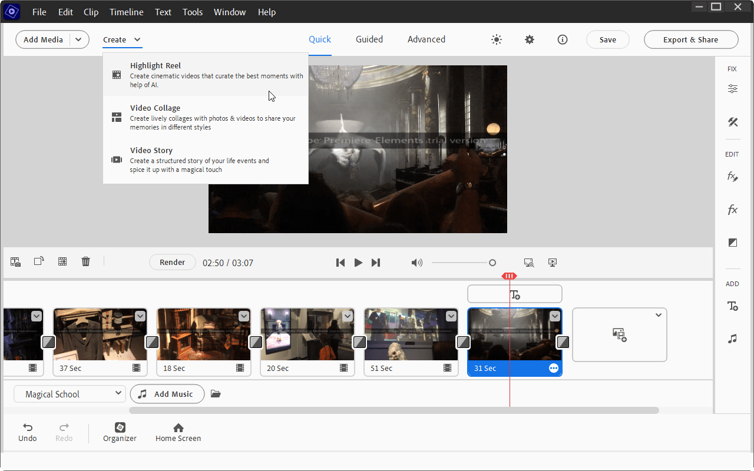Open the Magical School music dropdown

(118, 394)
